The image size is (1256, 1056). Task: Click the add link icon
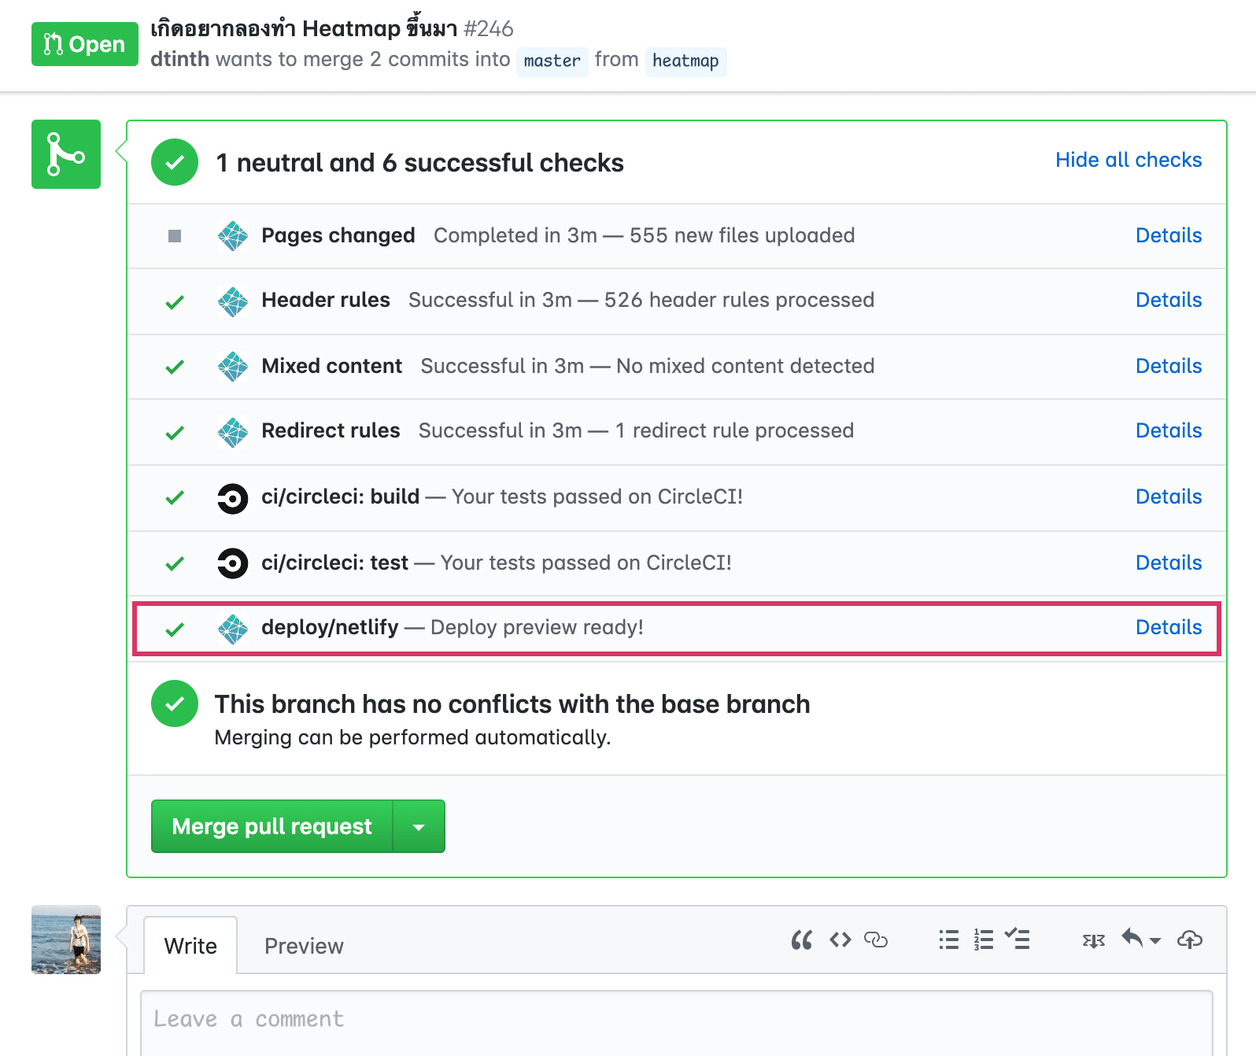pyautogui.click(x=876, y=940)
